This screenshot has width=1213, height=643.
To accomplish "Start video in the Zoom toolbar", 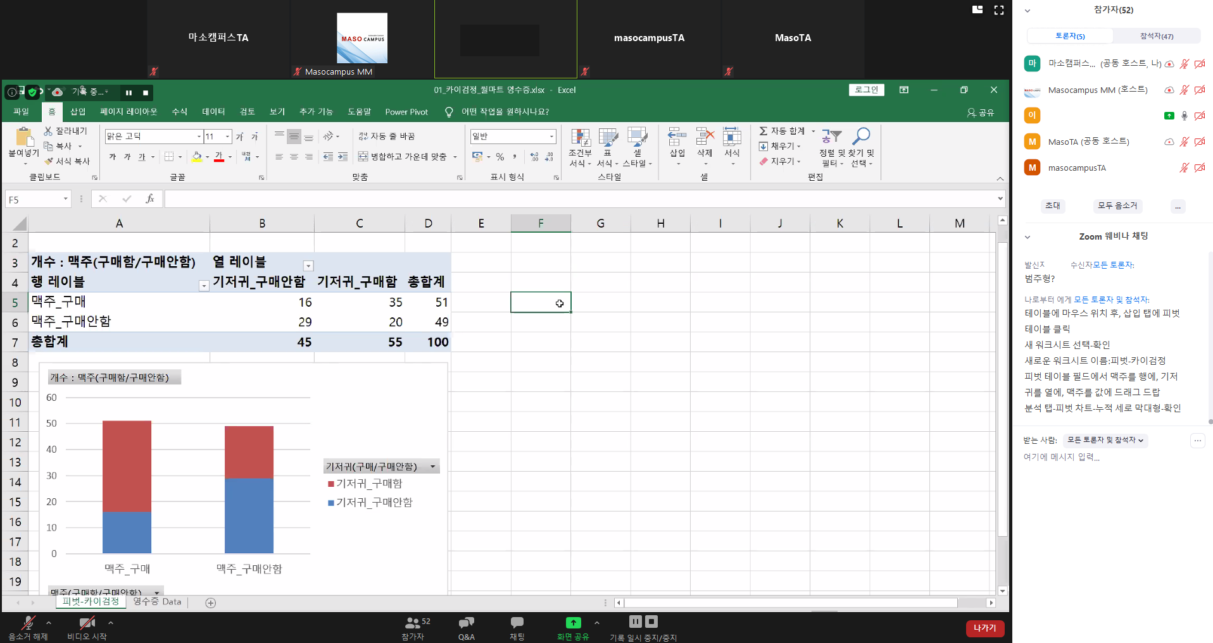I will (x=87, y=628).
